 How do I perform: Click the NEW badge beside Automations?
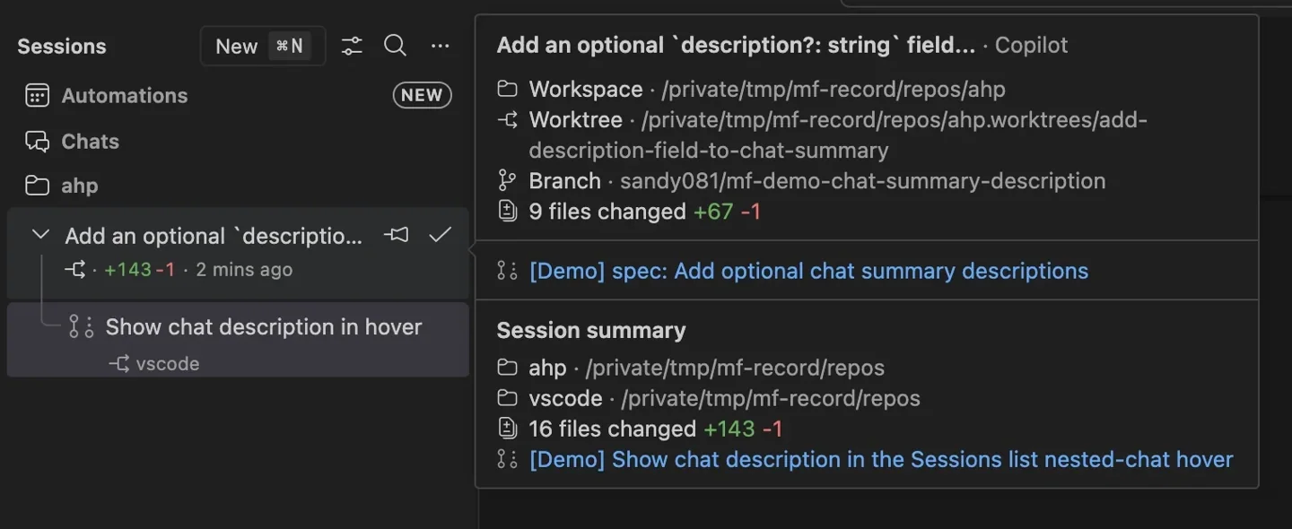coord(422,95)
